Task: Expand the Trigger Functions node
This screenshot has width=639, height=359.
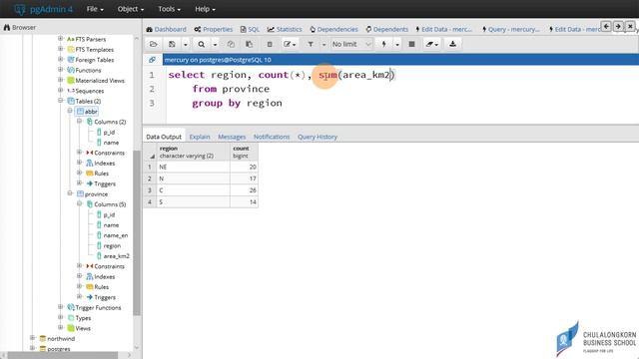Action: (60, 307)
